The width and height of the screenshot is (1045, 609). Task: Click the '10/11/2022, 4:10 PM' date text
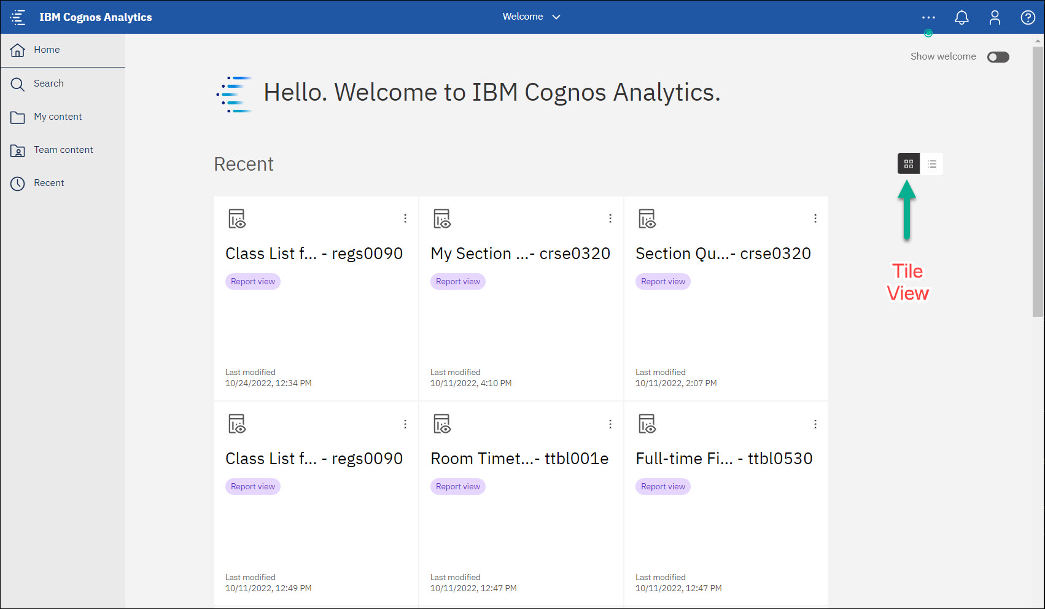pos(471,383)
